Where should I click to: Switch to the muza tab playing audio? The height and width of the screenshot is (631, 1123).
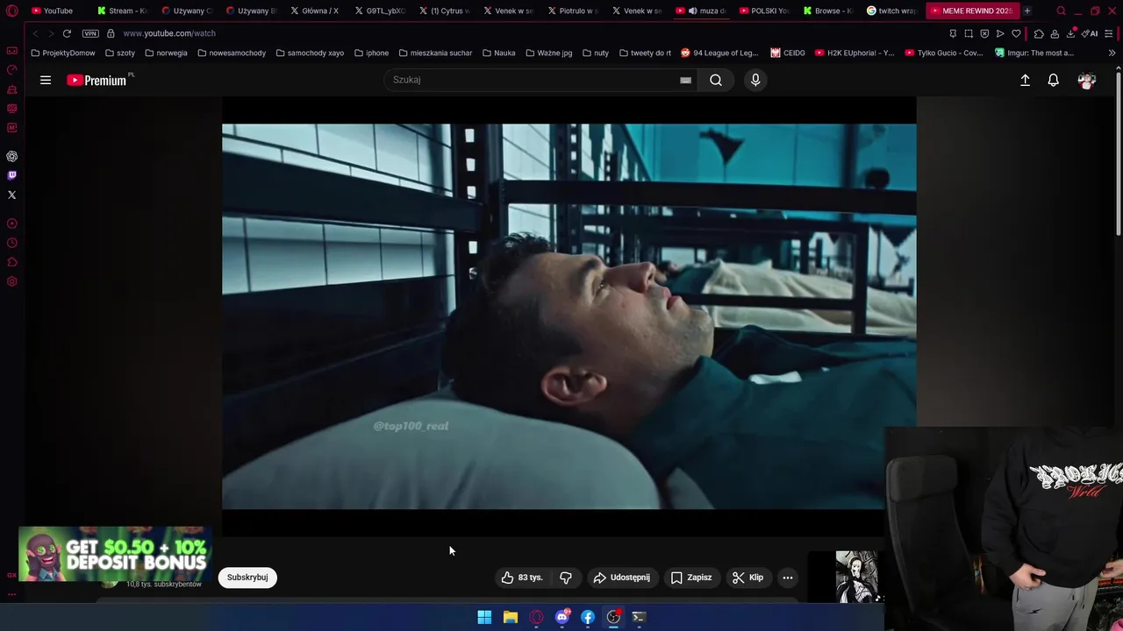702,11
